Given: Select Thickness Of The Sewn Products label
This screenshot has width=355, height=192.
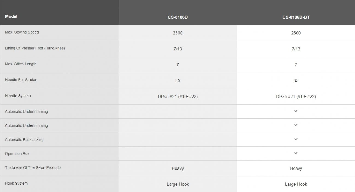Looking at the screenshot, I should coord(33,167).
